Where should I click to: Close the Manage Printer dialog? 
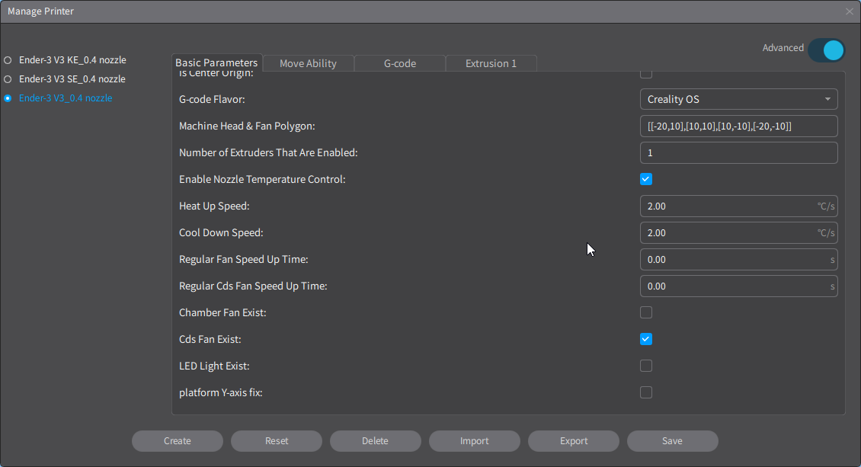click(x=849, y=11)
